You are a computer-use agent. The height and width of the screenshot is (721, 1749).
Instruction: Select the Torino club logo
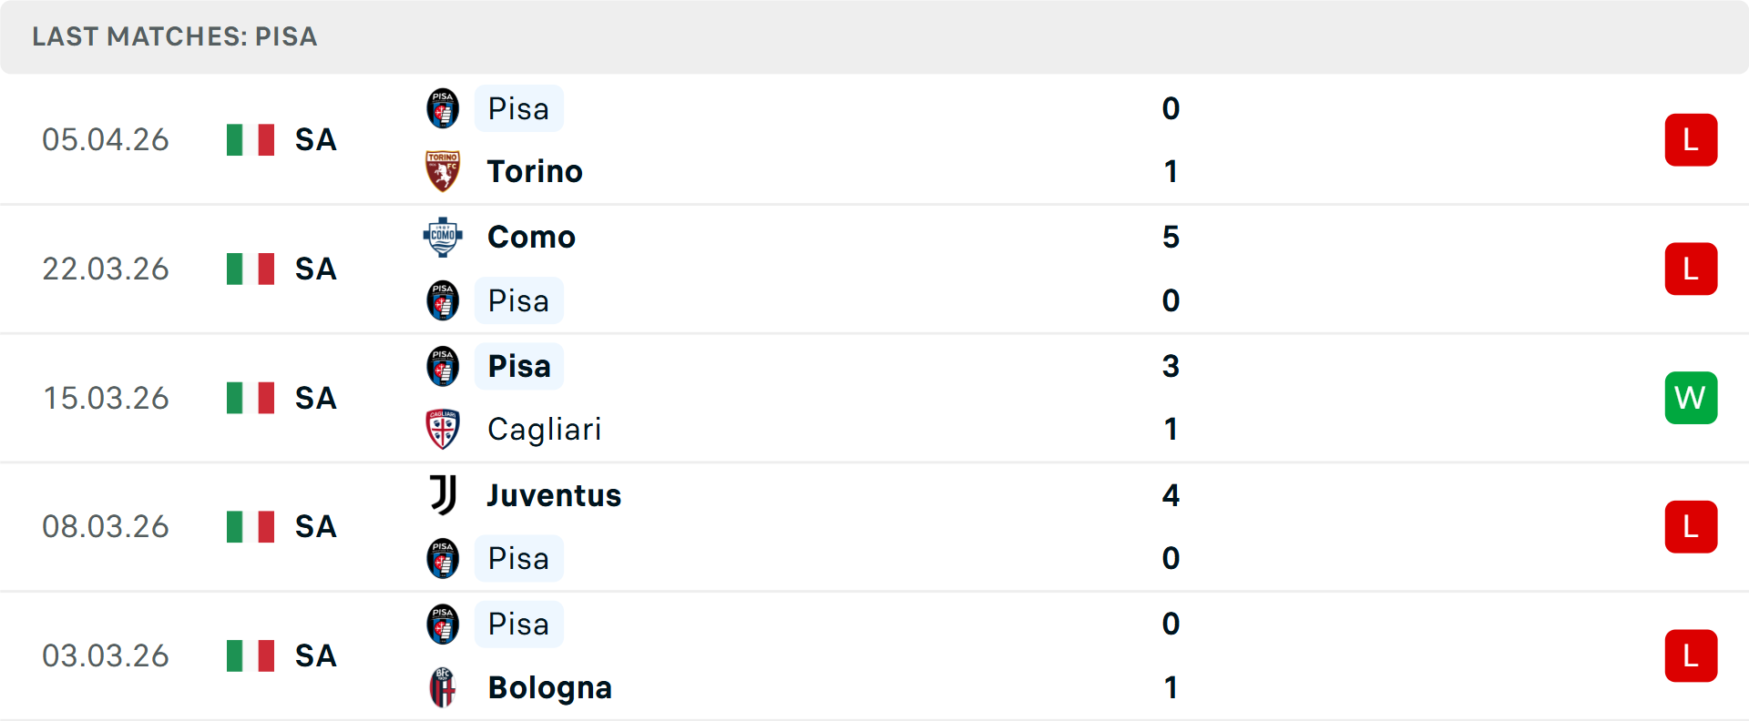coord(443,170)
